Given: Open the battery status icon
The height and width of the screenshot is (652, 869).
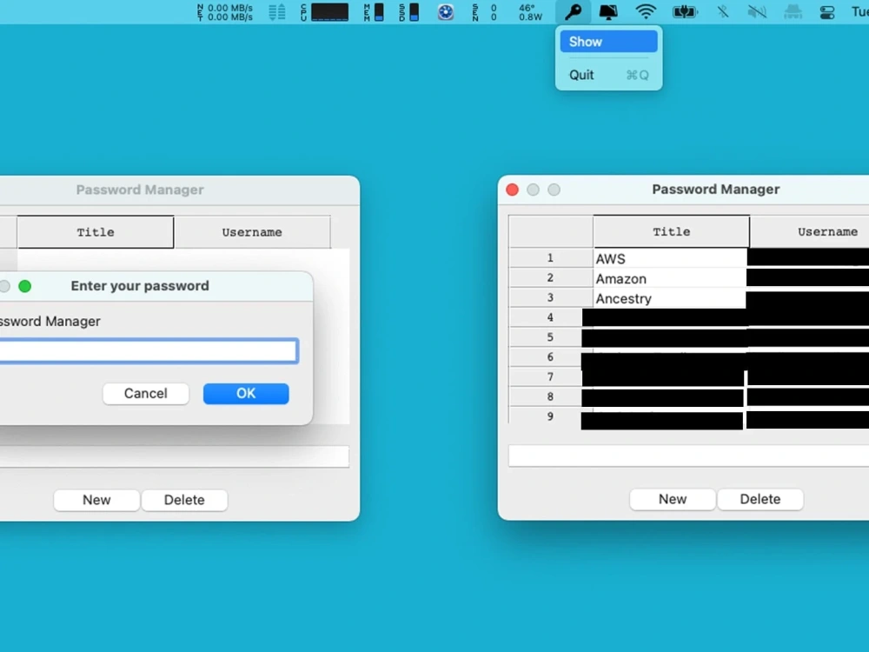Looking at the screenshot, I should 685,11.
